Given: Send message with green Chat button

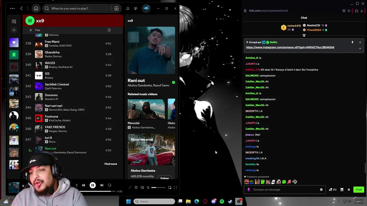Looking at the screenshot, I should click(x=359, y=190).
